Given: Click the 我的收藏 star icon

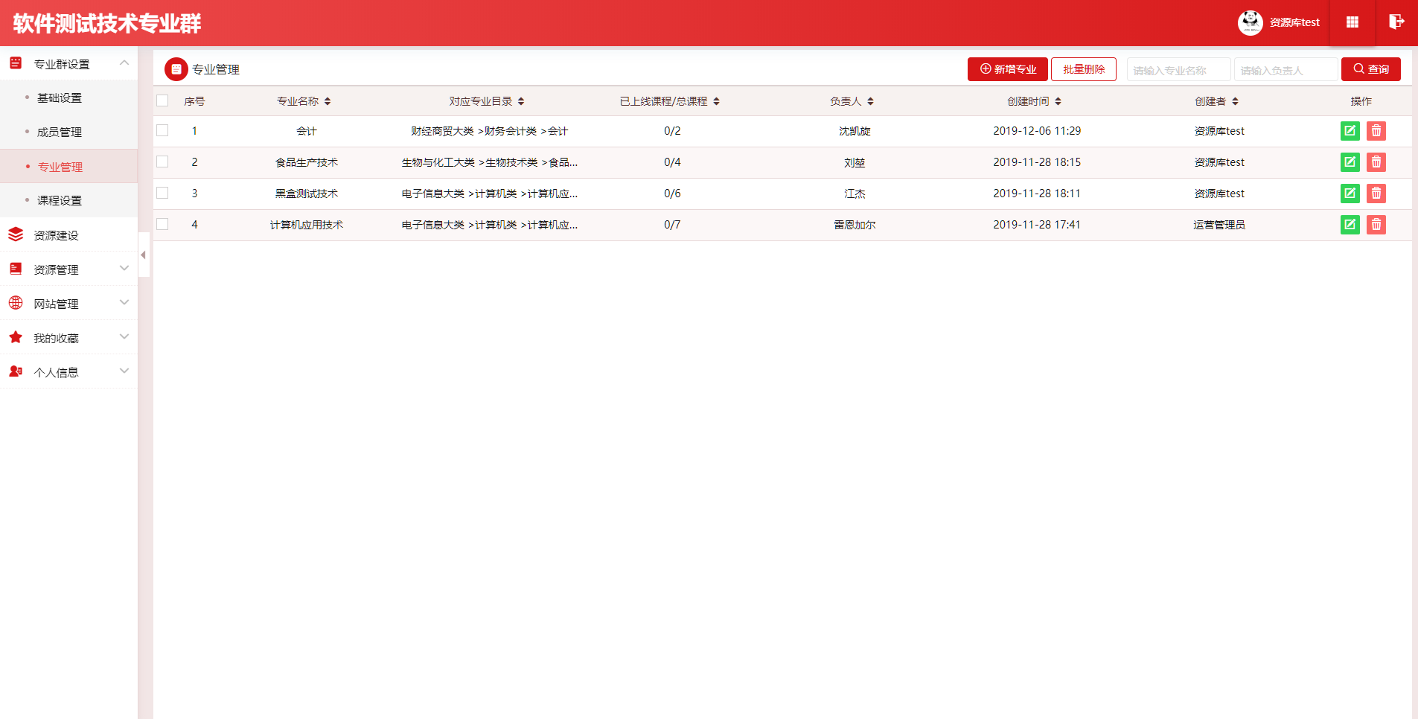Looking at the screenshot, I should pyautogui.click(x=16, y=337).
